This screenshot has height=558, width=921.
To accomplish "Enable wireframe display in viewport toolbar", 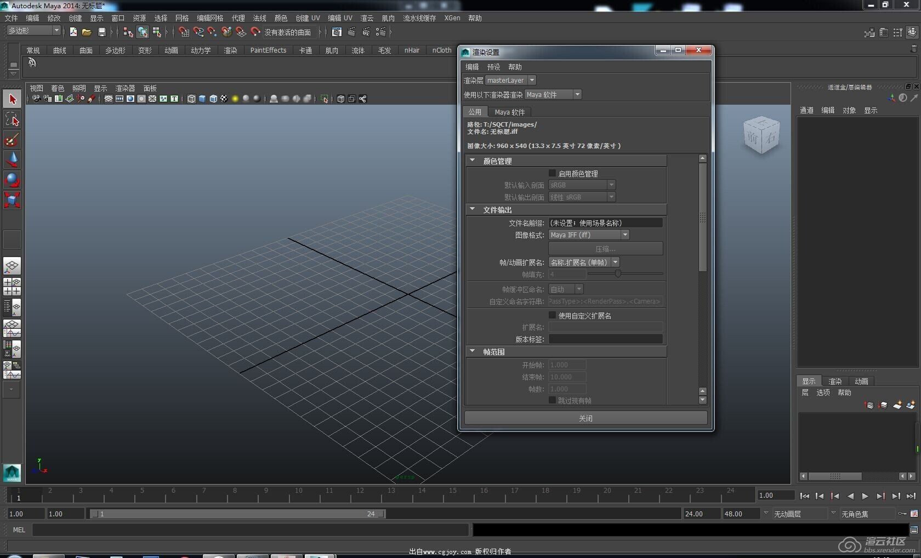I will coord(191,99).
